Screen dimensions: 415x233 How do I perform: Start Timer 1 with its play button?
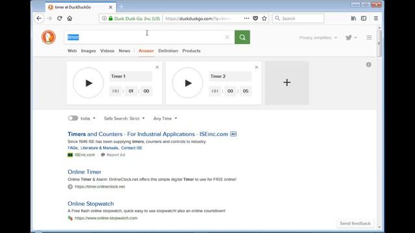(88, 83)
